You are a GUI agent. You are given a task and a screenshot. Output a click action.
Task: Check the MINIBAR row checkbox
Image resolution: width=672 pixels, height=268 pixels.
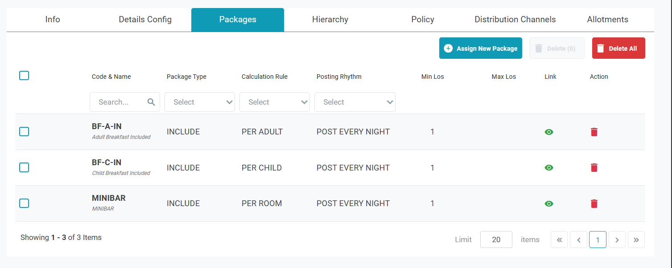pos(24,203)
